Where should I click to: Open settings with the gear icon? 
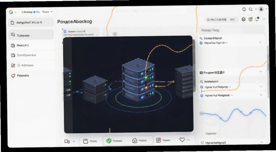point(244,19)
